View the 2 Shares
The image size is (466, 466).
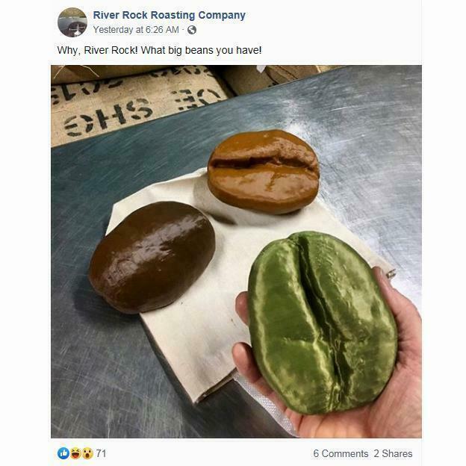[393, 453]
